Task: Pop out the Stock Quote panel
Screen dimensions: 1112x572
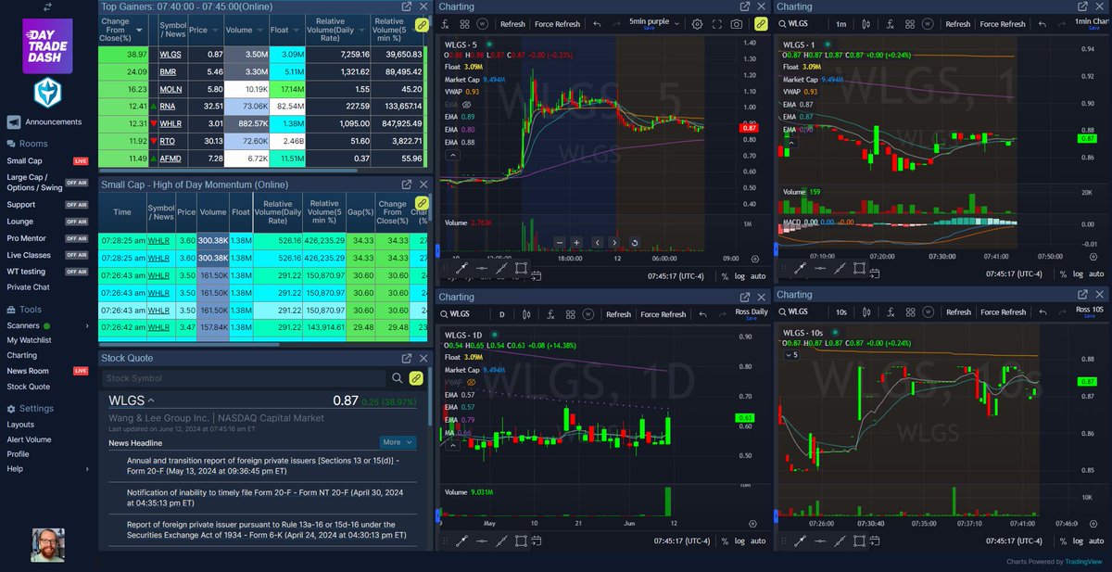Action: click(406, 359)
